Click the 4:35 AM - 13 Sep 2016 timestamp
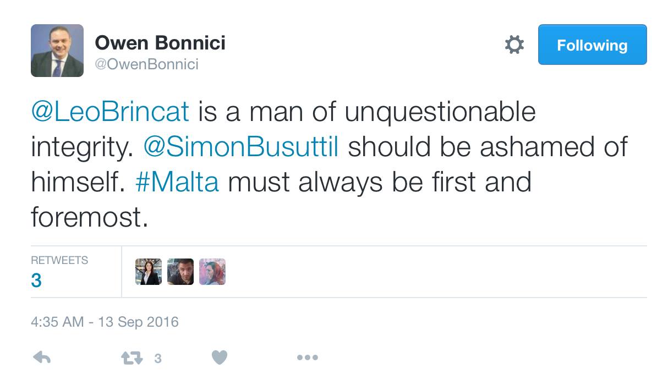 105,322
